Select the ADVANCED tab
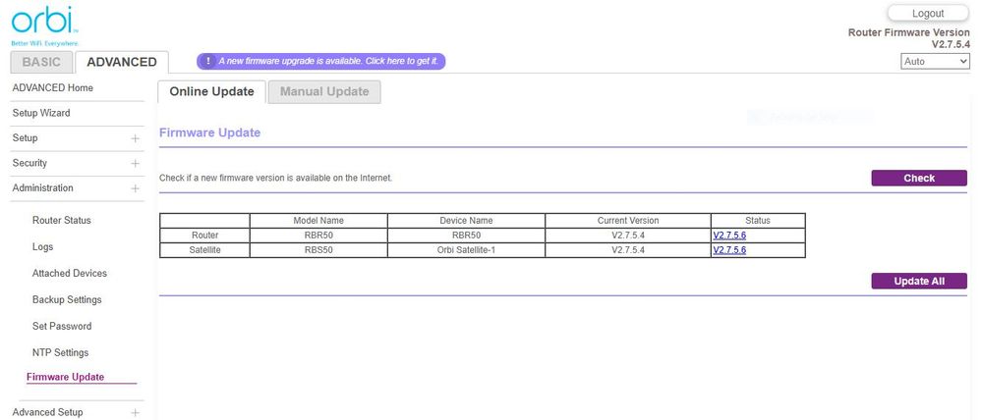 pyautogui.click(x=122, y=62)
